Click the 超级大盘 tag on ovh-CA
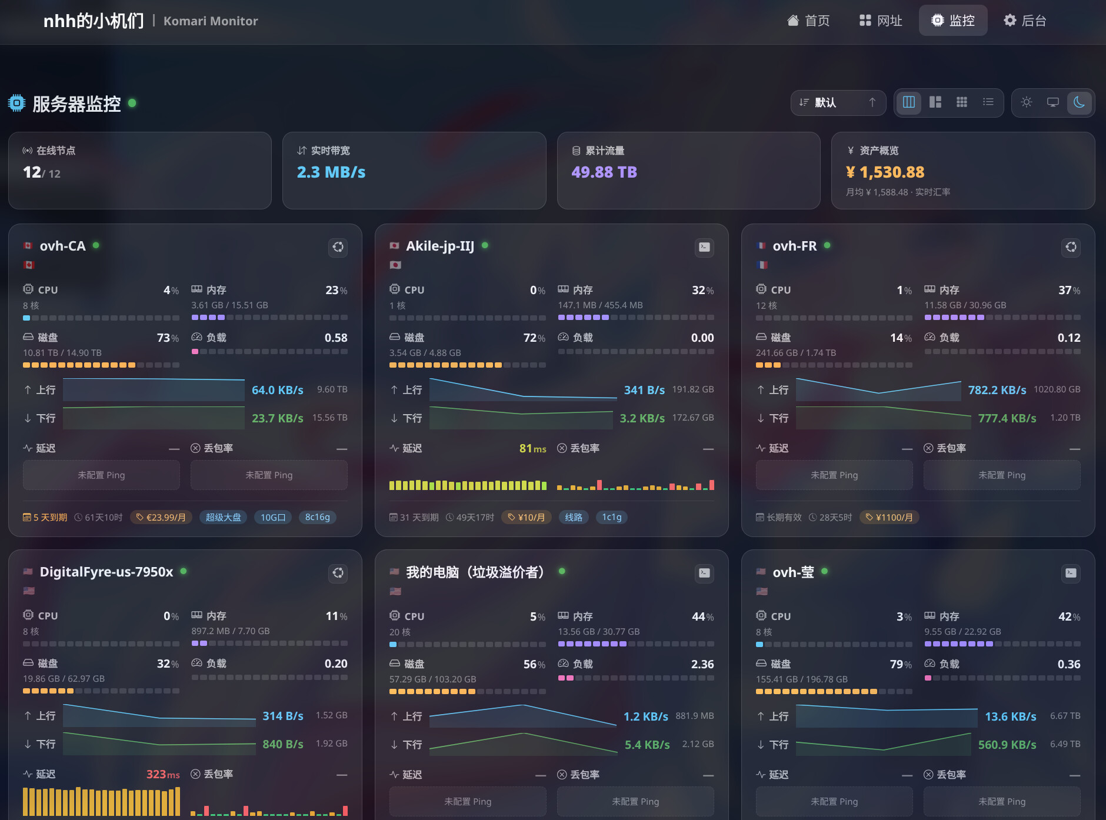The width and height of the screenshot is (1106, 820). pyautogui.click(x=223, y=517)
